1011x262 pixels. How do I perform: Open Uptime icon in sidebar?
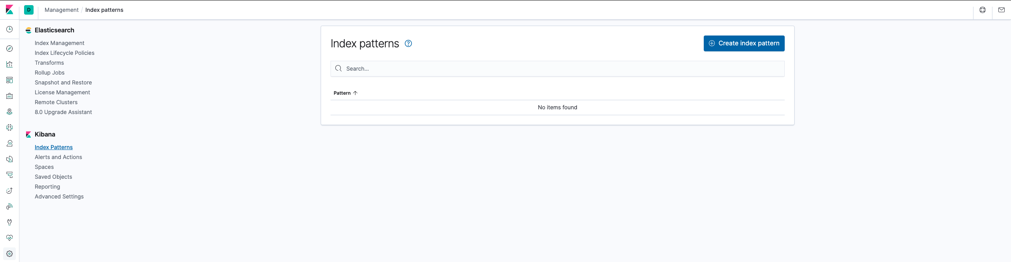click(9, 191)
